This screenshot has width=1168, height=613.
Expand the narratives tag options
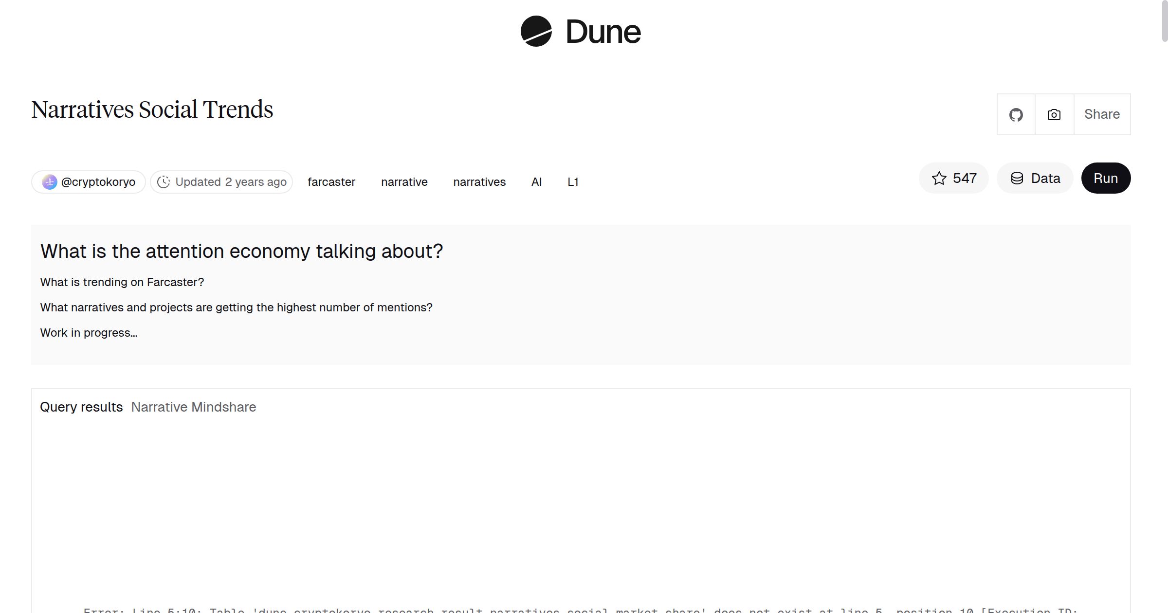(x=479, y=181)
